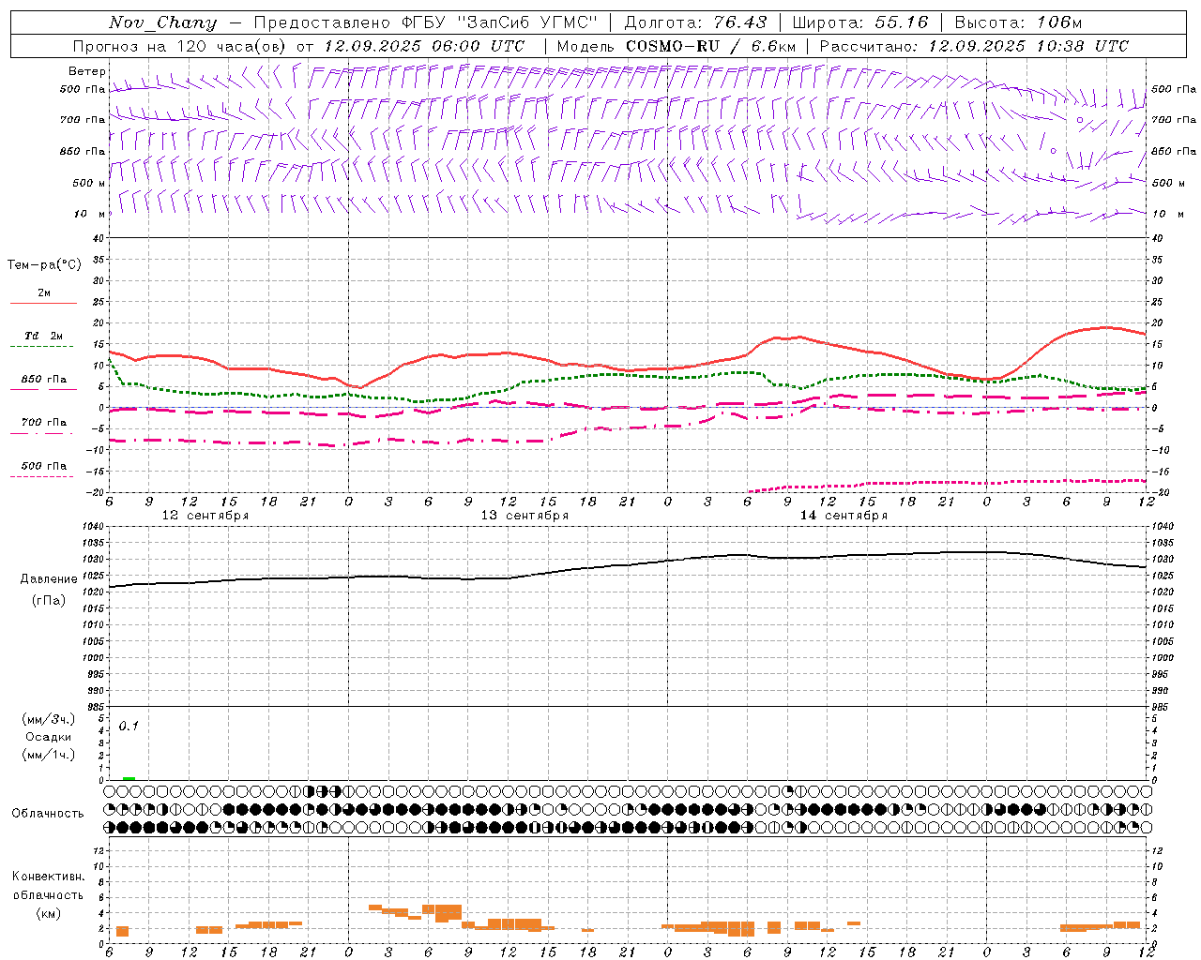Click the 500 м wind level label on left
This screenshot has height=960, width=1201.
pyautogui.click(x=89, y=183)
